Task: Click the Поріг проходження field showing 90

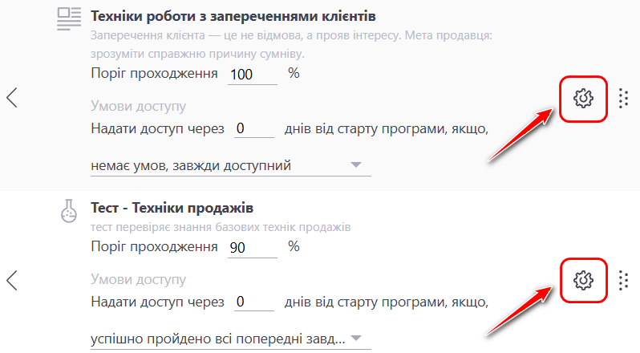Action: coord(250,248)
